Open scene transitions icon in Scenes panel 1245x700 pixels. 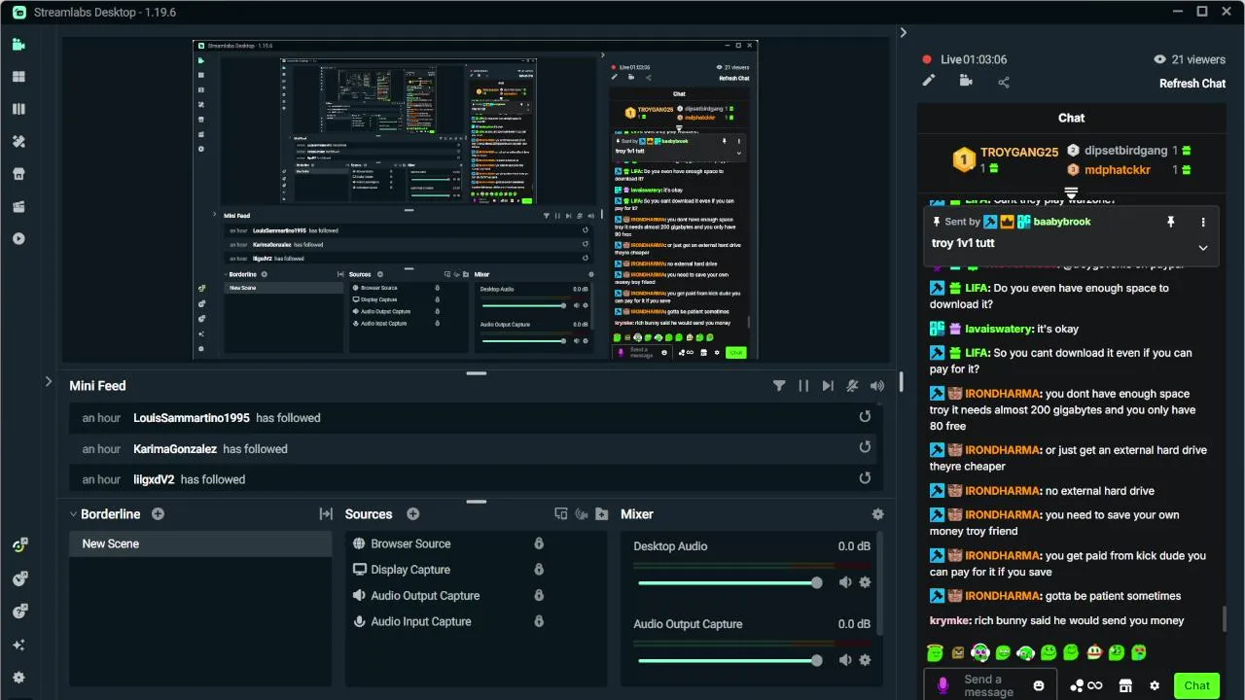(x=326, y=514)
